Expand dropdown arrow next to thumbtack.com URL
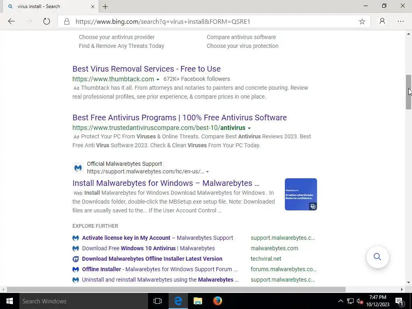The height and width of the screenshot is (309, 412). click(158, 79)
